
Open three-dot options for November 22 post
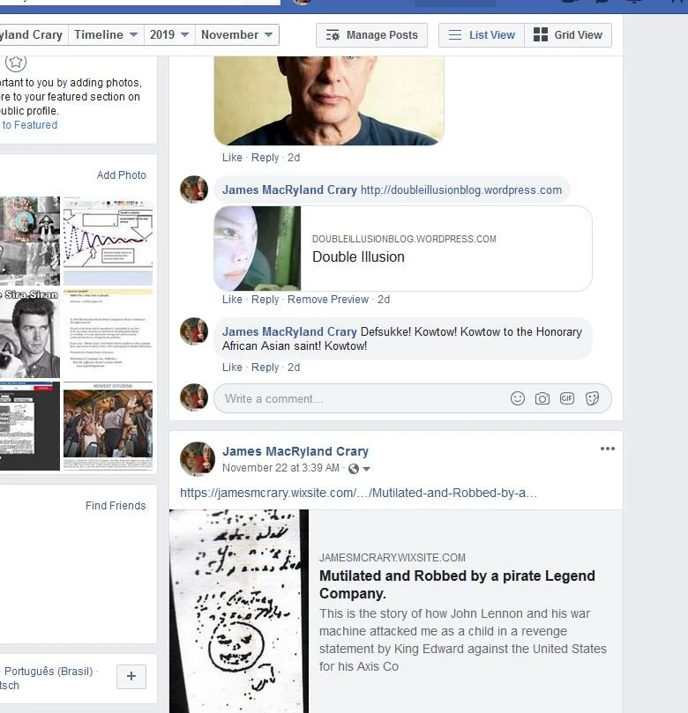click(x=608, y=449)
